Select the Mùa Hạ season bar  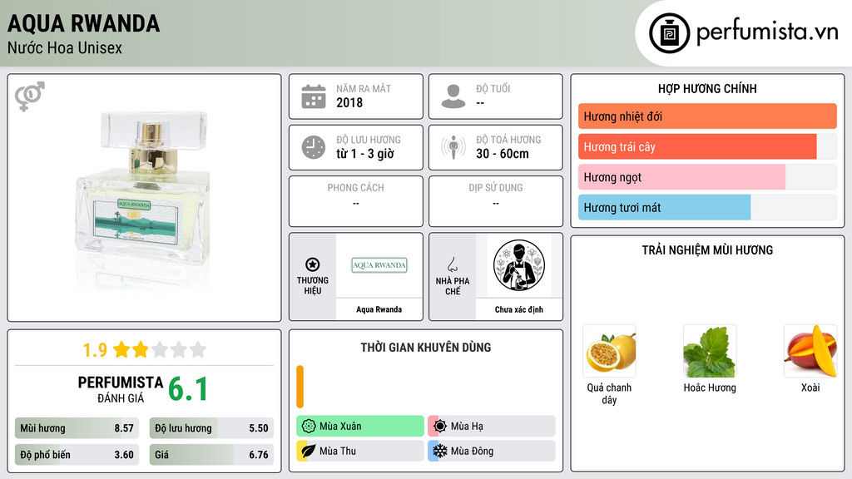point(492,427)
